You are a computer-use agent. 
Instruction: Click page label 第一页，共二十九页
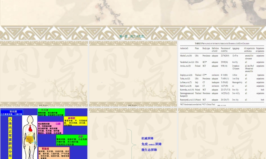(x=132, y=36)
